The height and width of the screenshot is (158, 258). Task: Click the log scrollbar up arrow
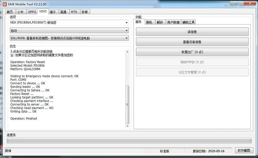coord(127,52)
